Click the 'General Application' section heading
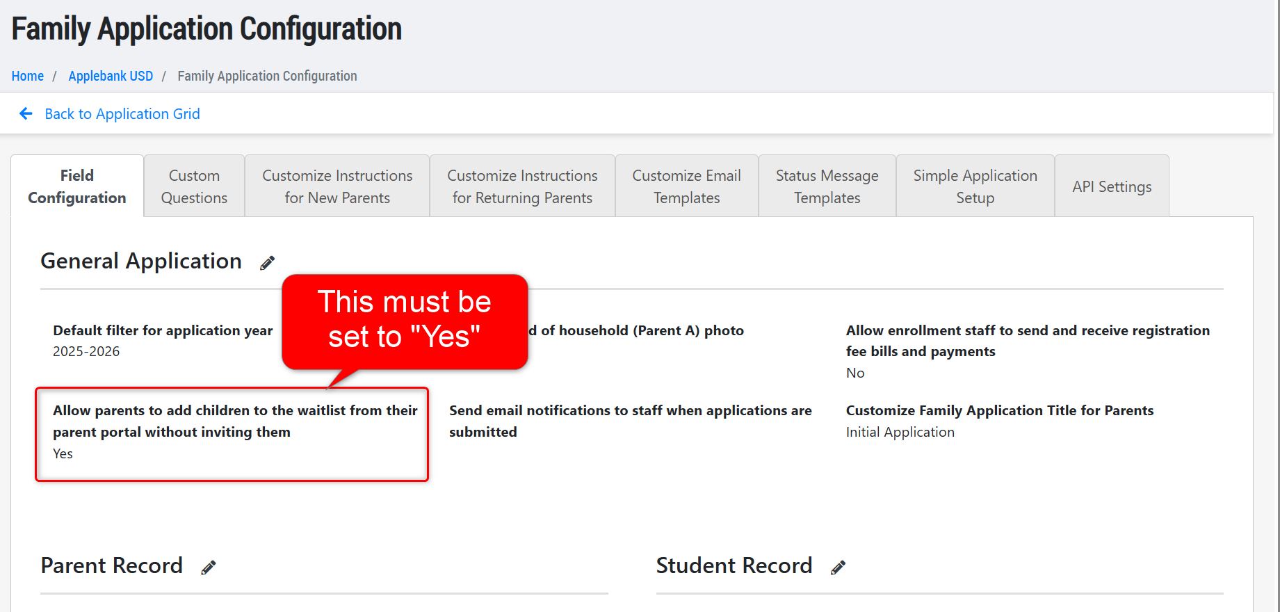The image size is (1280, 612). pos(141,261)
